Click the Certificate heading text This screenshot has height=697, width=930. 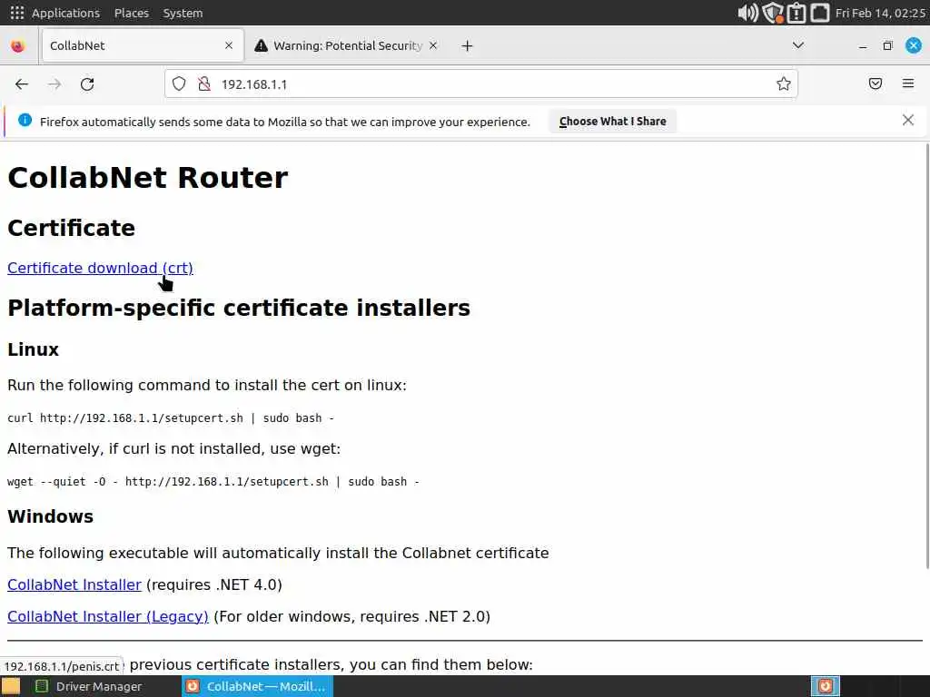[71, 228]
